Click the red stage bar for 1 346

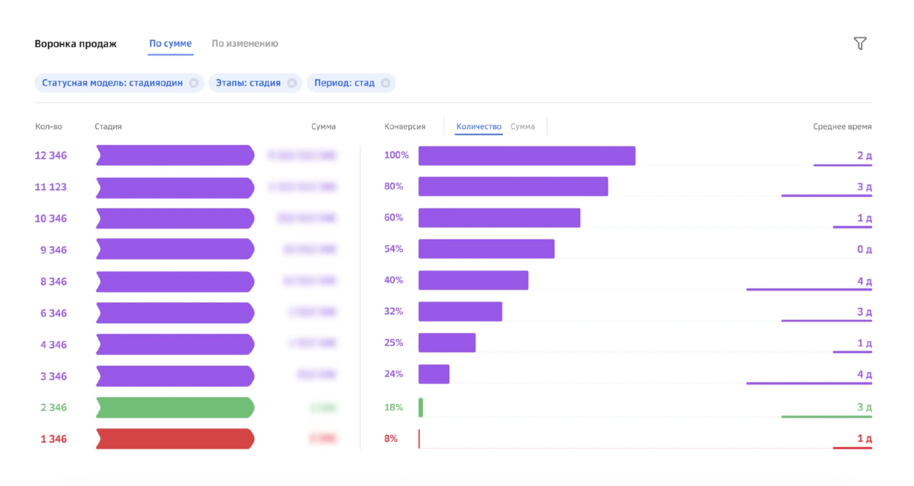(175, 439)
